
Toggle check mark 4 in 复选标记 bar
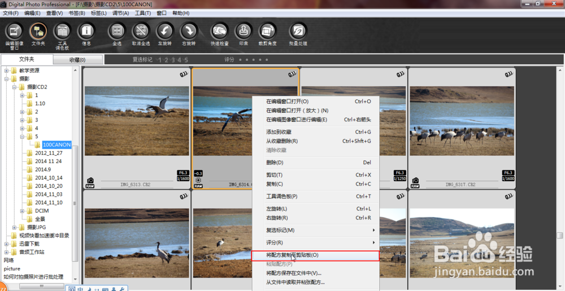[180, 60]
